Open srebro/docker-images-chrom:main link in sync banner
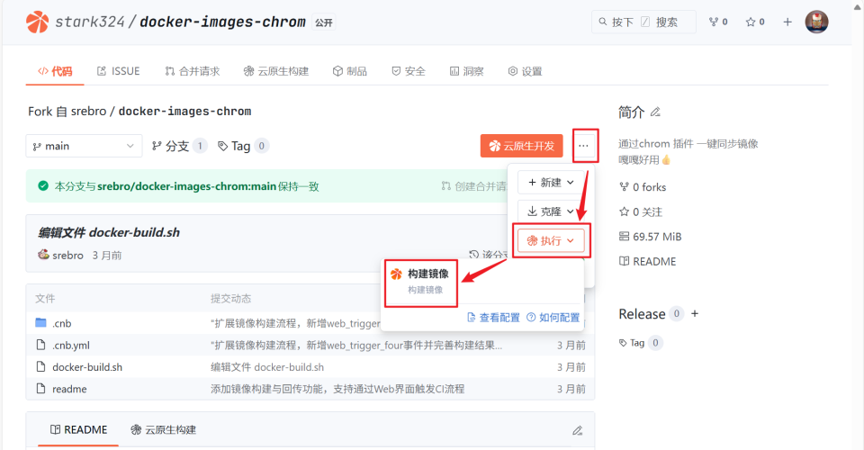This screenshot has height=450, width=864. pyautogui.click(x=187, y=186)
